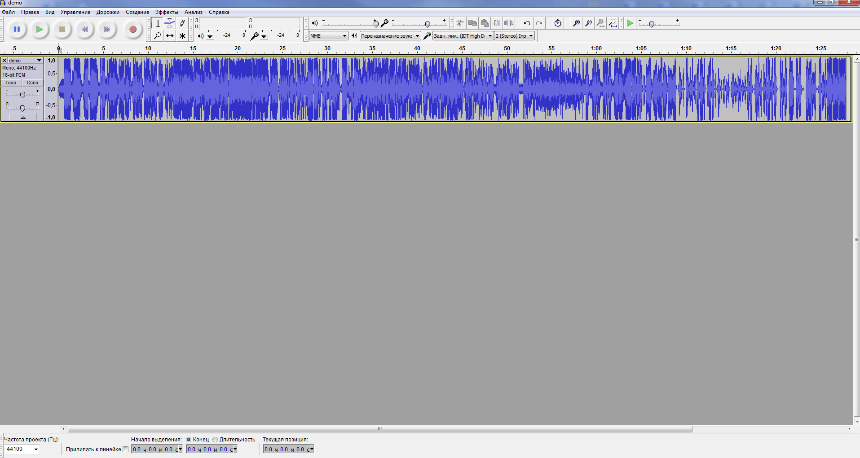Open the Эффекты menu
860x458 pixels.
point(167,12)
